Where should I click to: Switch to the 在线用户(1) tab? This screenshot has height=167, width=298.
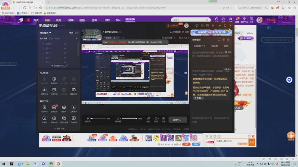pyautogui.click(x=199, y=46)
